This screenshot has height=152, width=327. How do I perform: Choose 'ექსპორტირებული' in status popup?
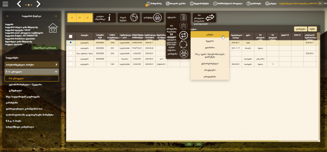(210, 64)
